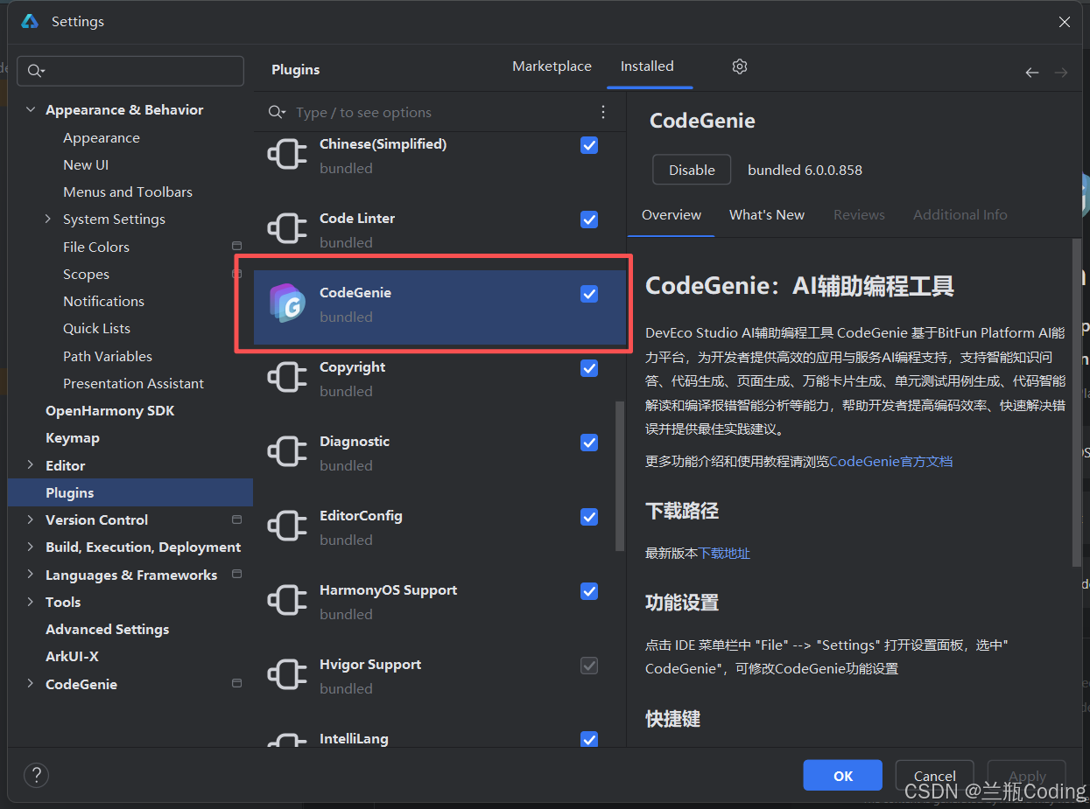1090x809 pixels.
Task: Click the plugin list vertical scrollbar
Action: pyautogui.click(x=620, y=475)
